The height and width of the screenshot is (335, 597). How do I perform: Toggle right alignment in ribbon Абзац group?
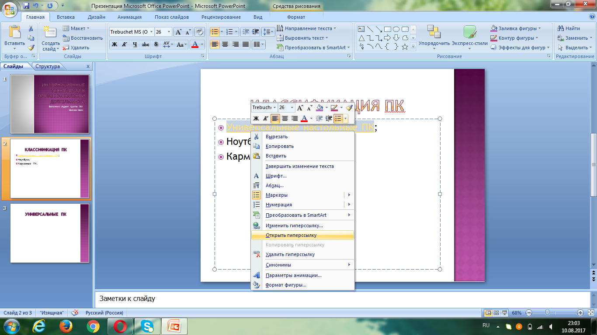(x=236, y=44)
